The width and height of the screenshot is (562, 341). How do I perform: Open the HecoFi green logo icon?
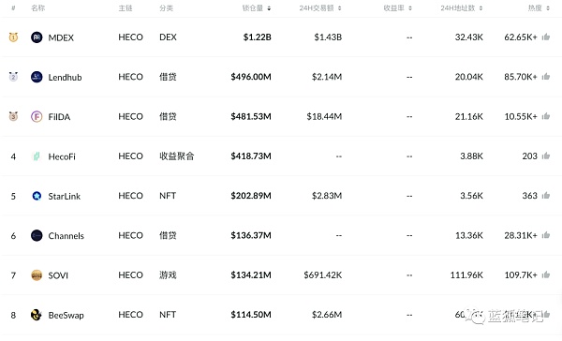click(37, 156)
